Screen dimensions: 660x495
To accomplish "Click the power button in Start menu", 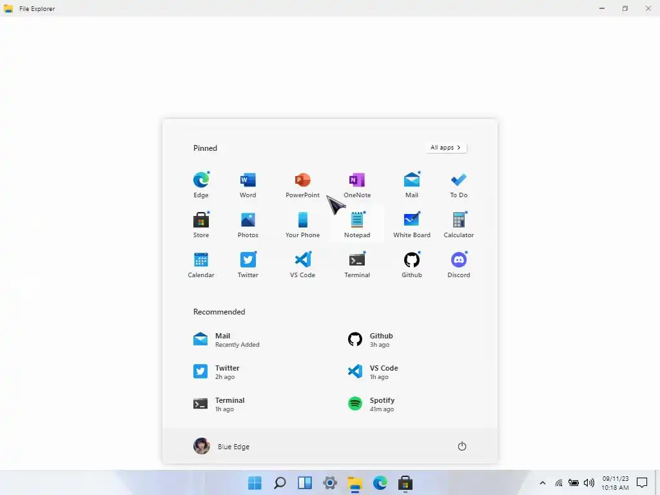I will pos(461,446).
